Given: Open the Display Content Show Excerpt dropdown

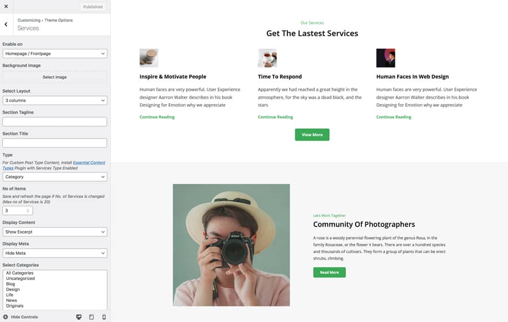Looking at the screenshot, I should (x=55, y=232).
